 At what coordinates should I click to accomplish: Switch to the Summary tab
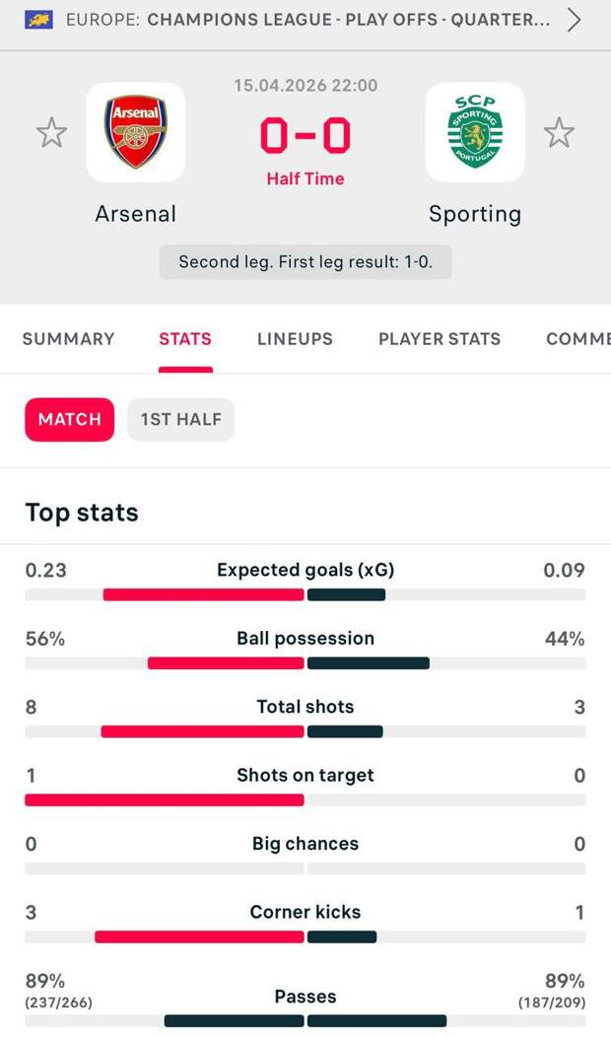(68, 339)
